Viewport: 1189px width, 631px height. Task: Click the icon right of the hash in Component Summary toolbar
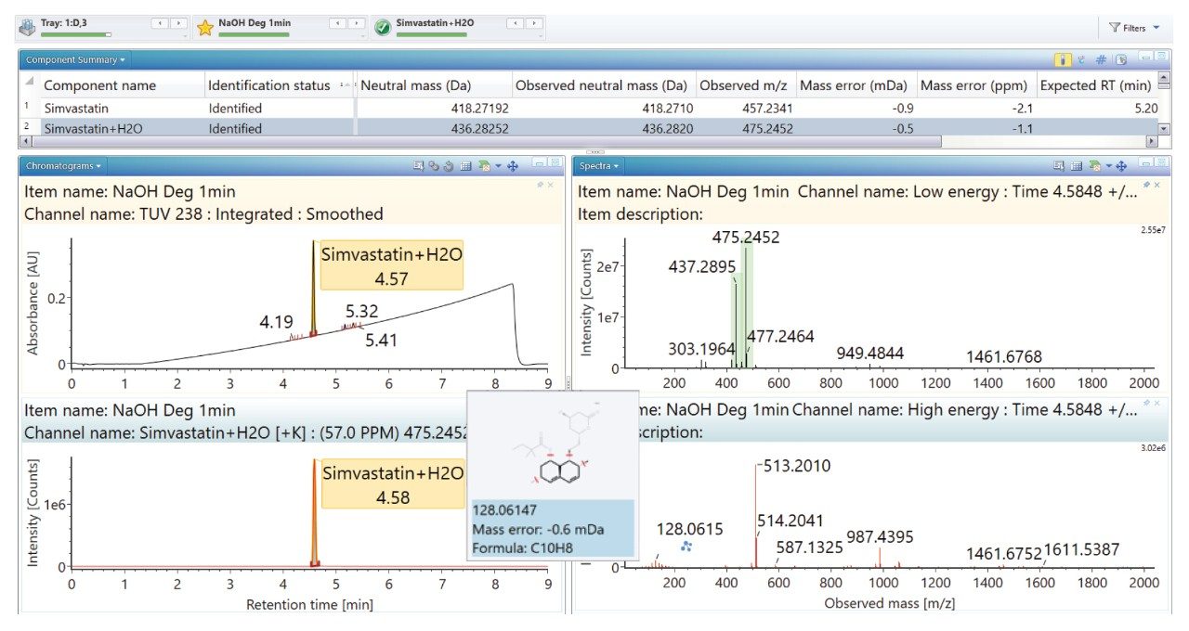(1121, 59)
